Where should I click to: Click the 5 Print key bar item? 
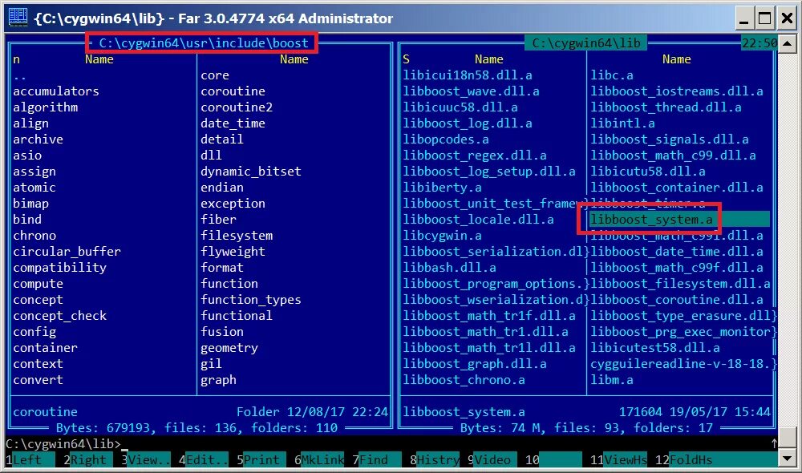click(261, 459)
